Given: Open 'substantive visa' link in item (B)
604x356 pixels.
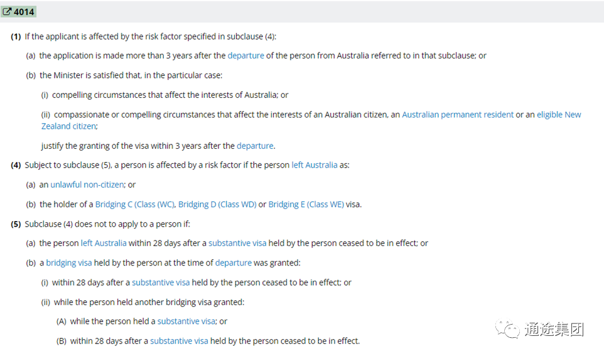Looking at the screenshot, I should point(179,341).
